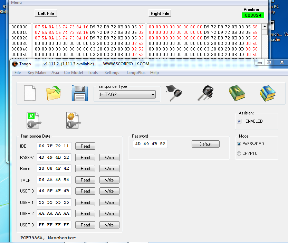Click the Tango application logo in title bar
The height and width of the screenshot is (243, 288).
tap(15, 64)
